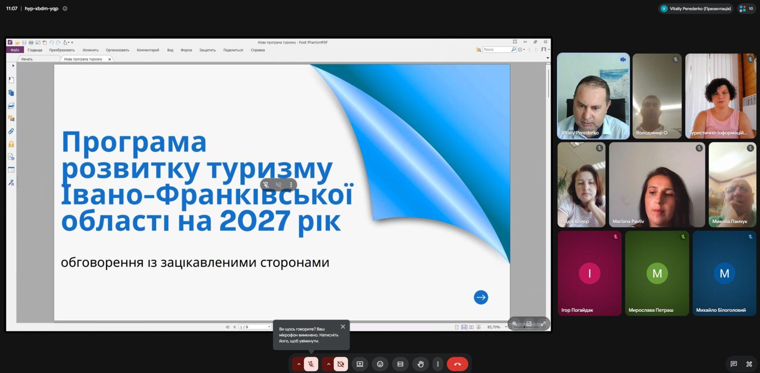Select the Комментарий ribbon tab
This screenshot has height=373, width=760.
coord(148,50)
